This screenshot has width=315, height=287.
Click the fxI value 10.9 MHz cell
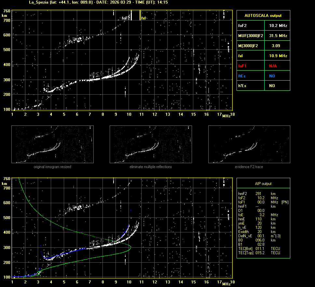click(x=278, y=56)
